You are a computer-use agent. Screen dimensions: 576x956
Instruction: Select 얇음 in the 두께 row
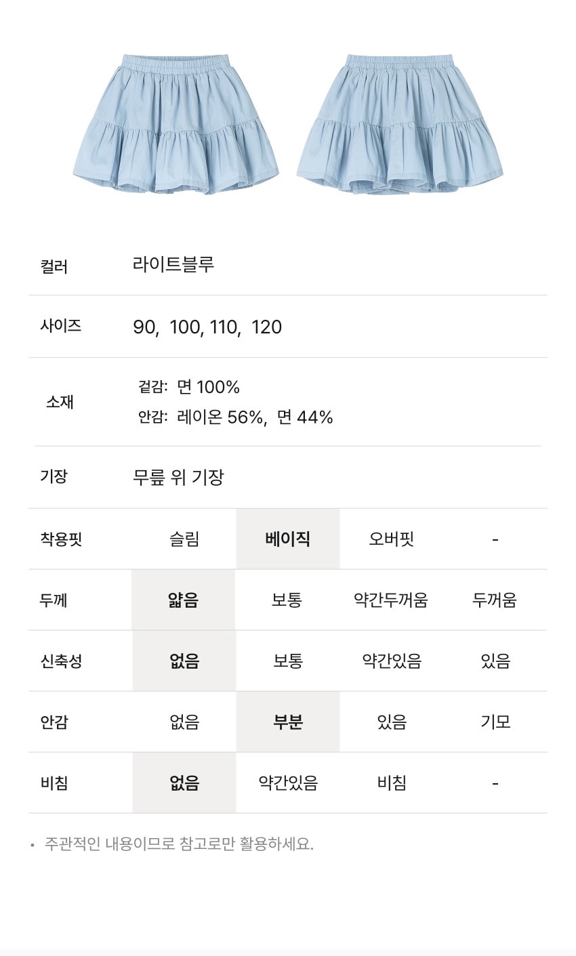tap(183, 600)
